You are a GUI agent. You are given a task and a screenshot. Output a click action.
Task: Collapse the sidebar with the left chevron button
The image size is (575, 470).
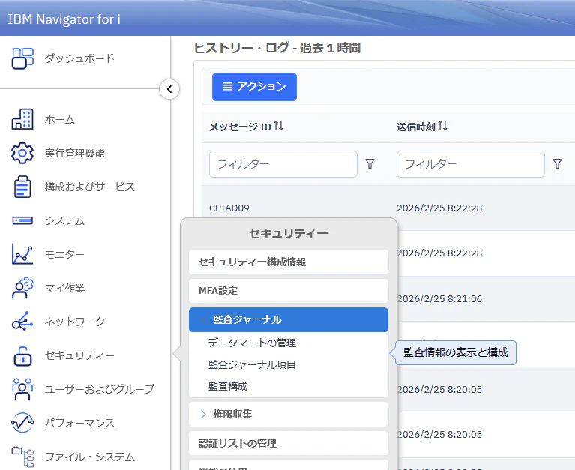click(x=169, y=89)
